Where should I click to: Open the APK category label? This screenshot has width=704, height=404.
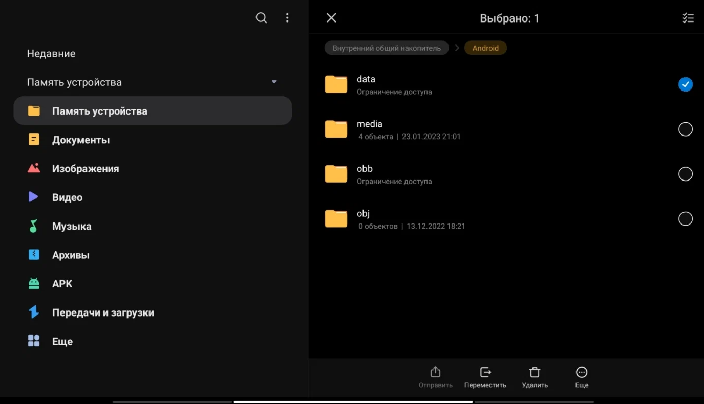62,283
